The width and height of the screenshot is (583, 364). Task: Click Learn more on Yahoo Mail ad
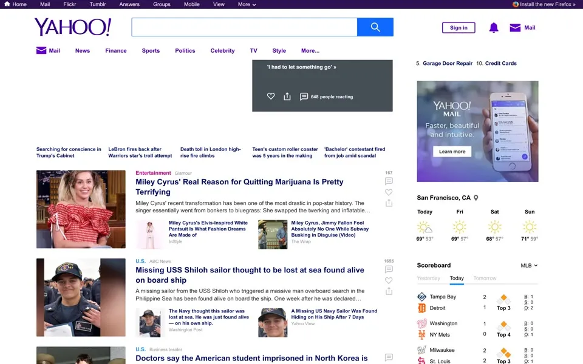pos(452,152)
